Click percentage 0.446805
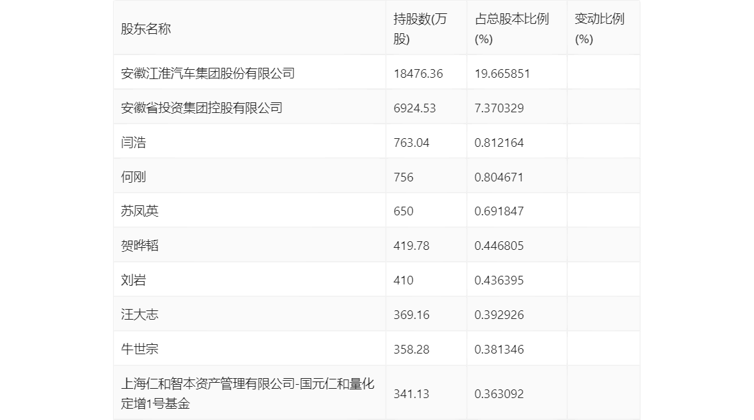This screenshot has width=754, height=420. (x=499, y=246)
